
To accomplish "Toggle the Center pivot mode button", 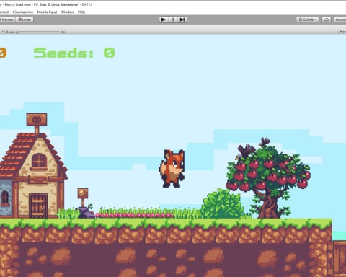I will (7, 19).
